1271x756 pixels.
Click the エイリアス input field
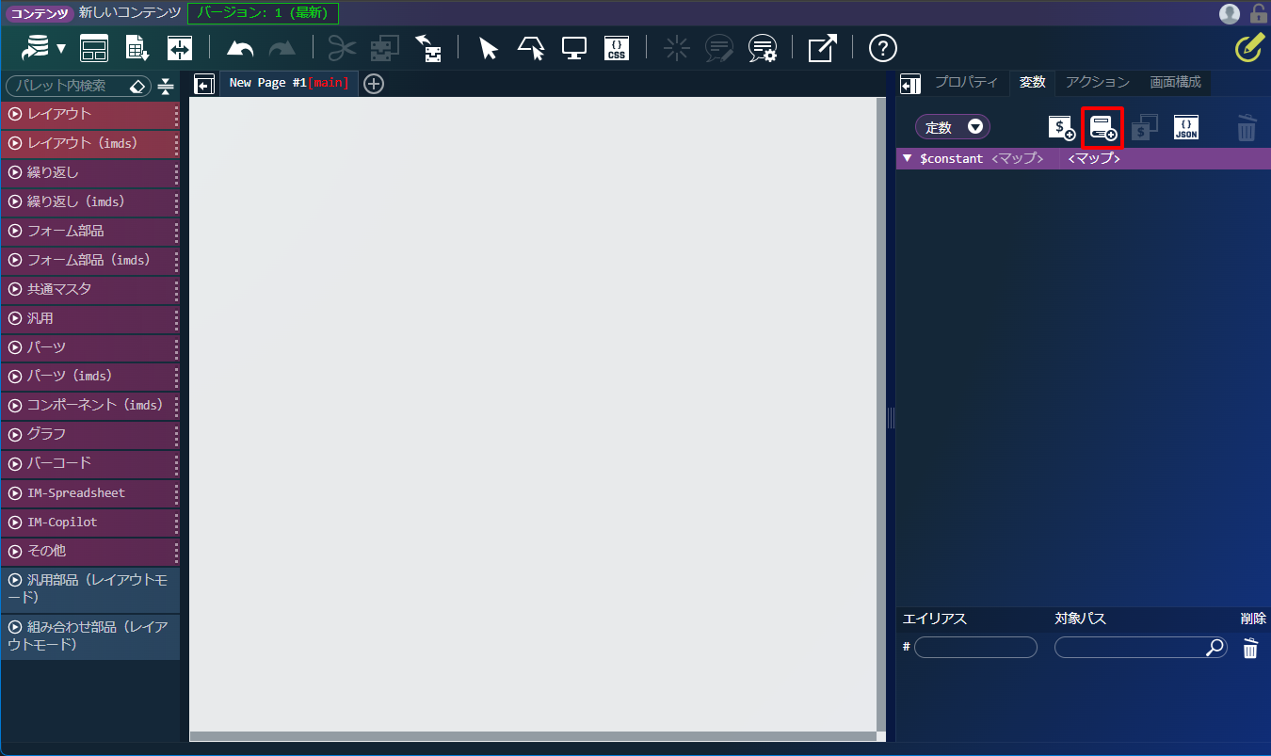coord(975,648)
